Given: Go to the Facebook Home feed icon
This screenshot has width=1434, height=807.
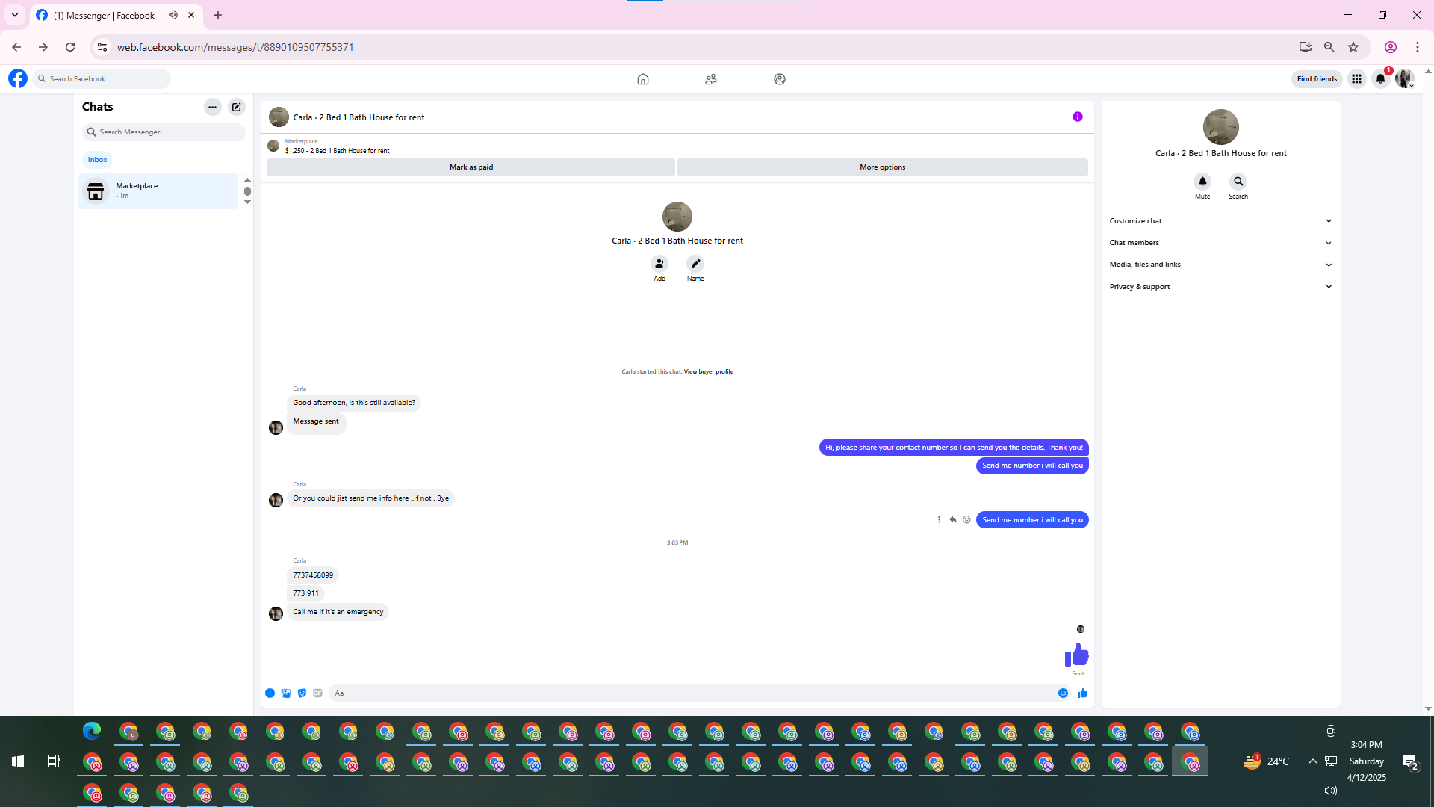Looking at the screenshot, I should [x=643, y=79].
